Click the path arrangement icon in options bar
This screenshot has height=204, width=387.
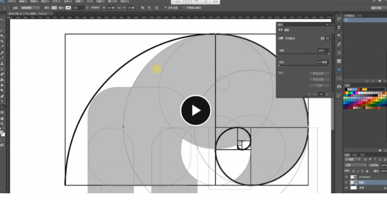pos(156,7)
